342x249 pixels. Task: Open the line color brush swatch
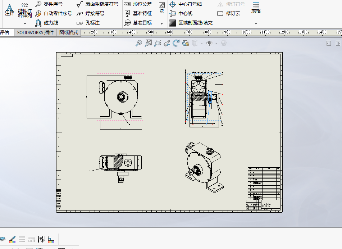pos(12,239)
